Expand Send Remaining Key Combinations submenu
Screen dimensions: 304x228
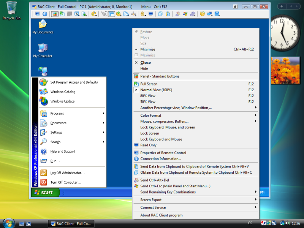click(x=196, y=192)
